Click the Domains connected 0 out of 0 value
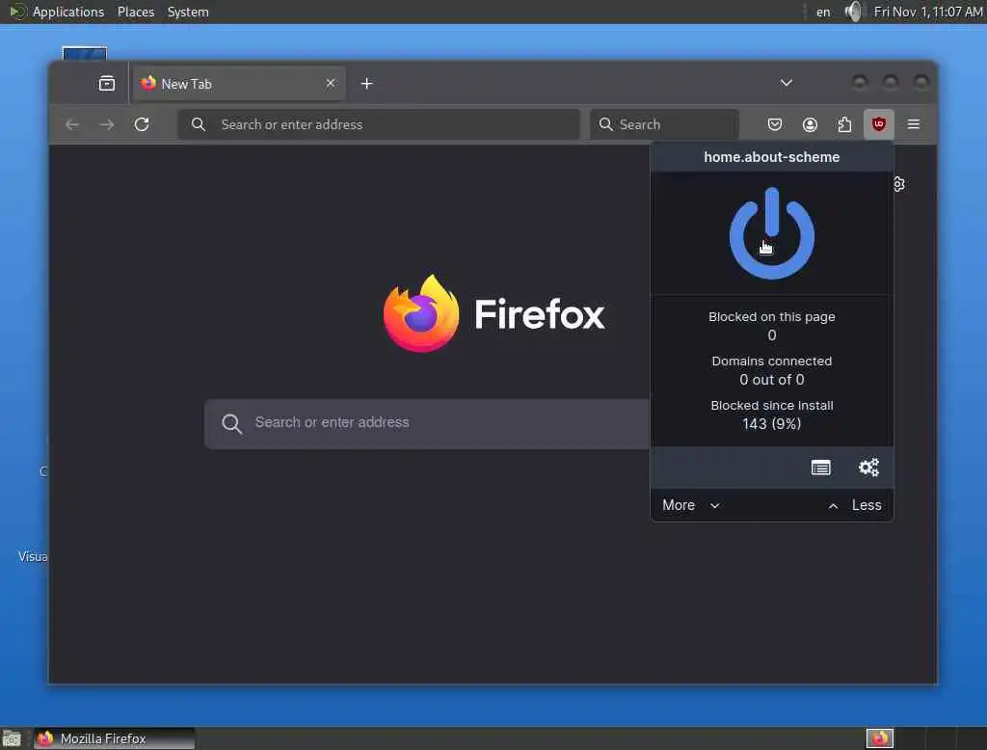Screen dimensions: 987x750 pyautogui.click(x=772, y=380)
